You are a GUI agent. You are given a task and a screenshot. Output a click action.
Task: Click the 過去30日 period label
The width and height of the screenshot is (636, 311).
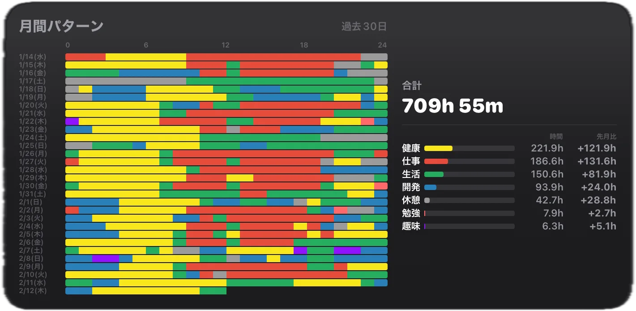tap(364, 26)
